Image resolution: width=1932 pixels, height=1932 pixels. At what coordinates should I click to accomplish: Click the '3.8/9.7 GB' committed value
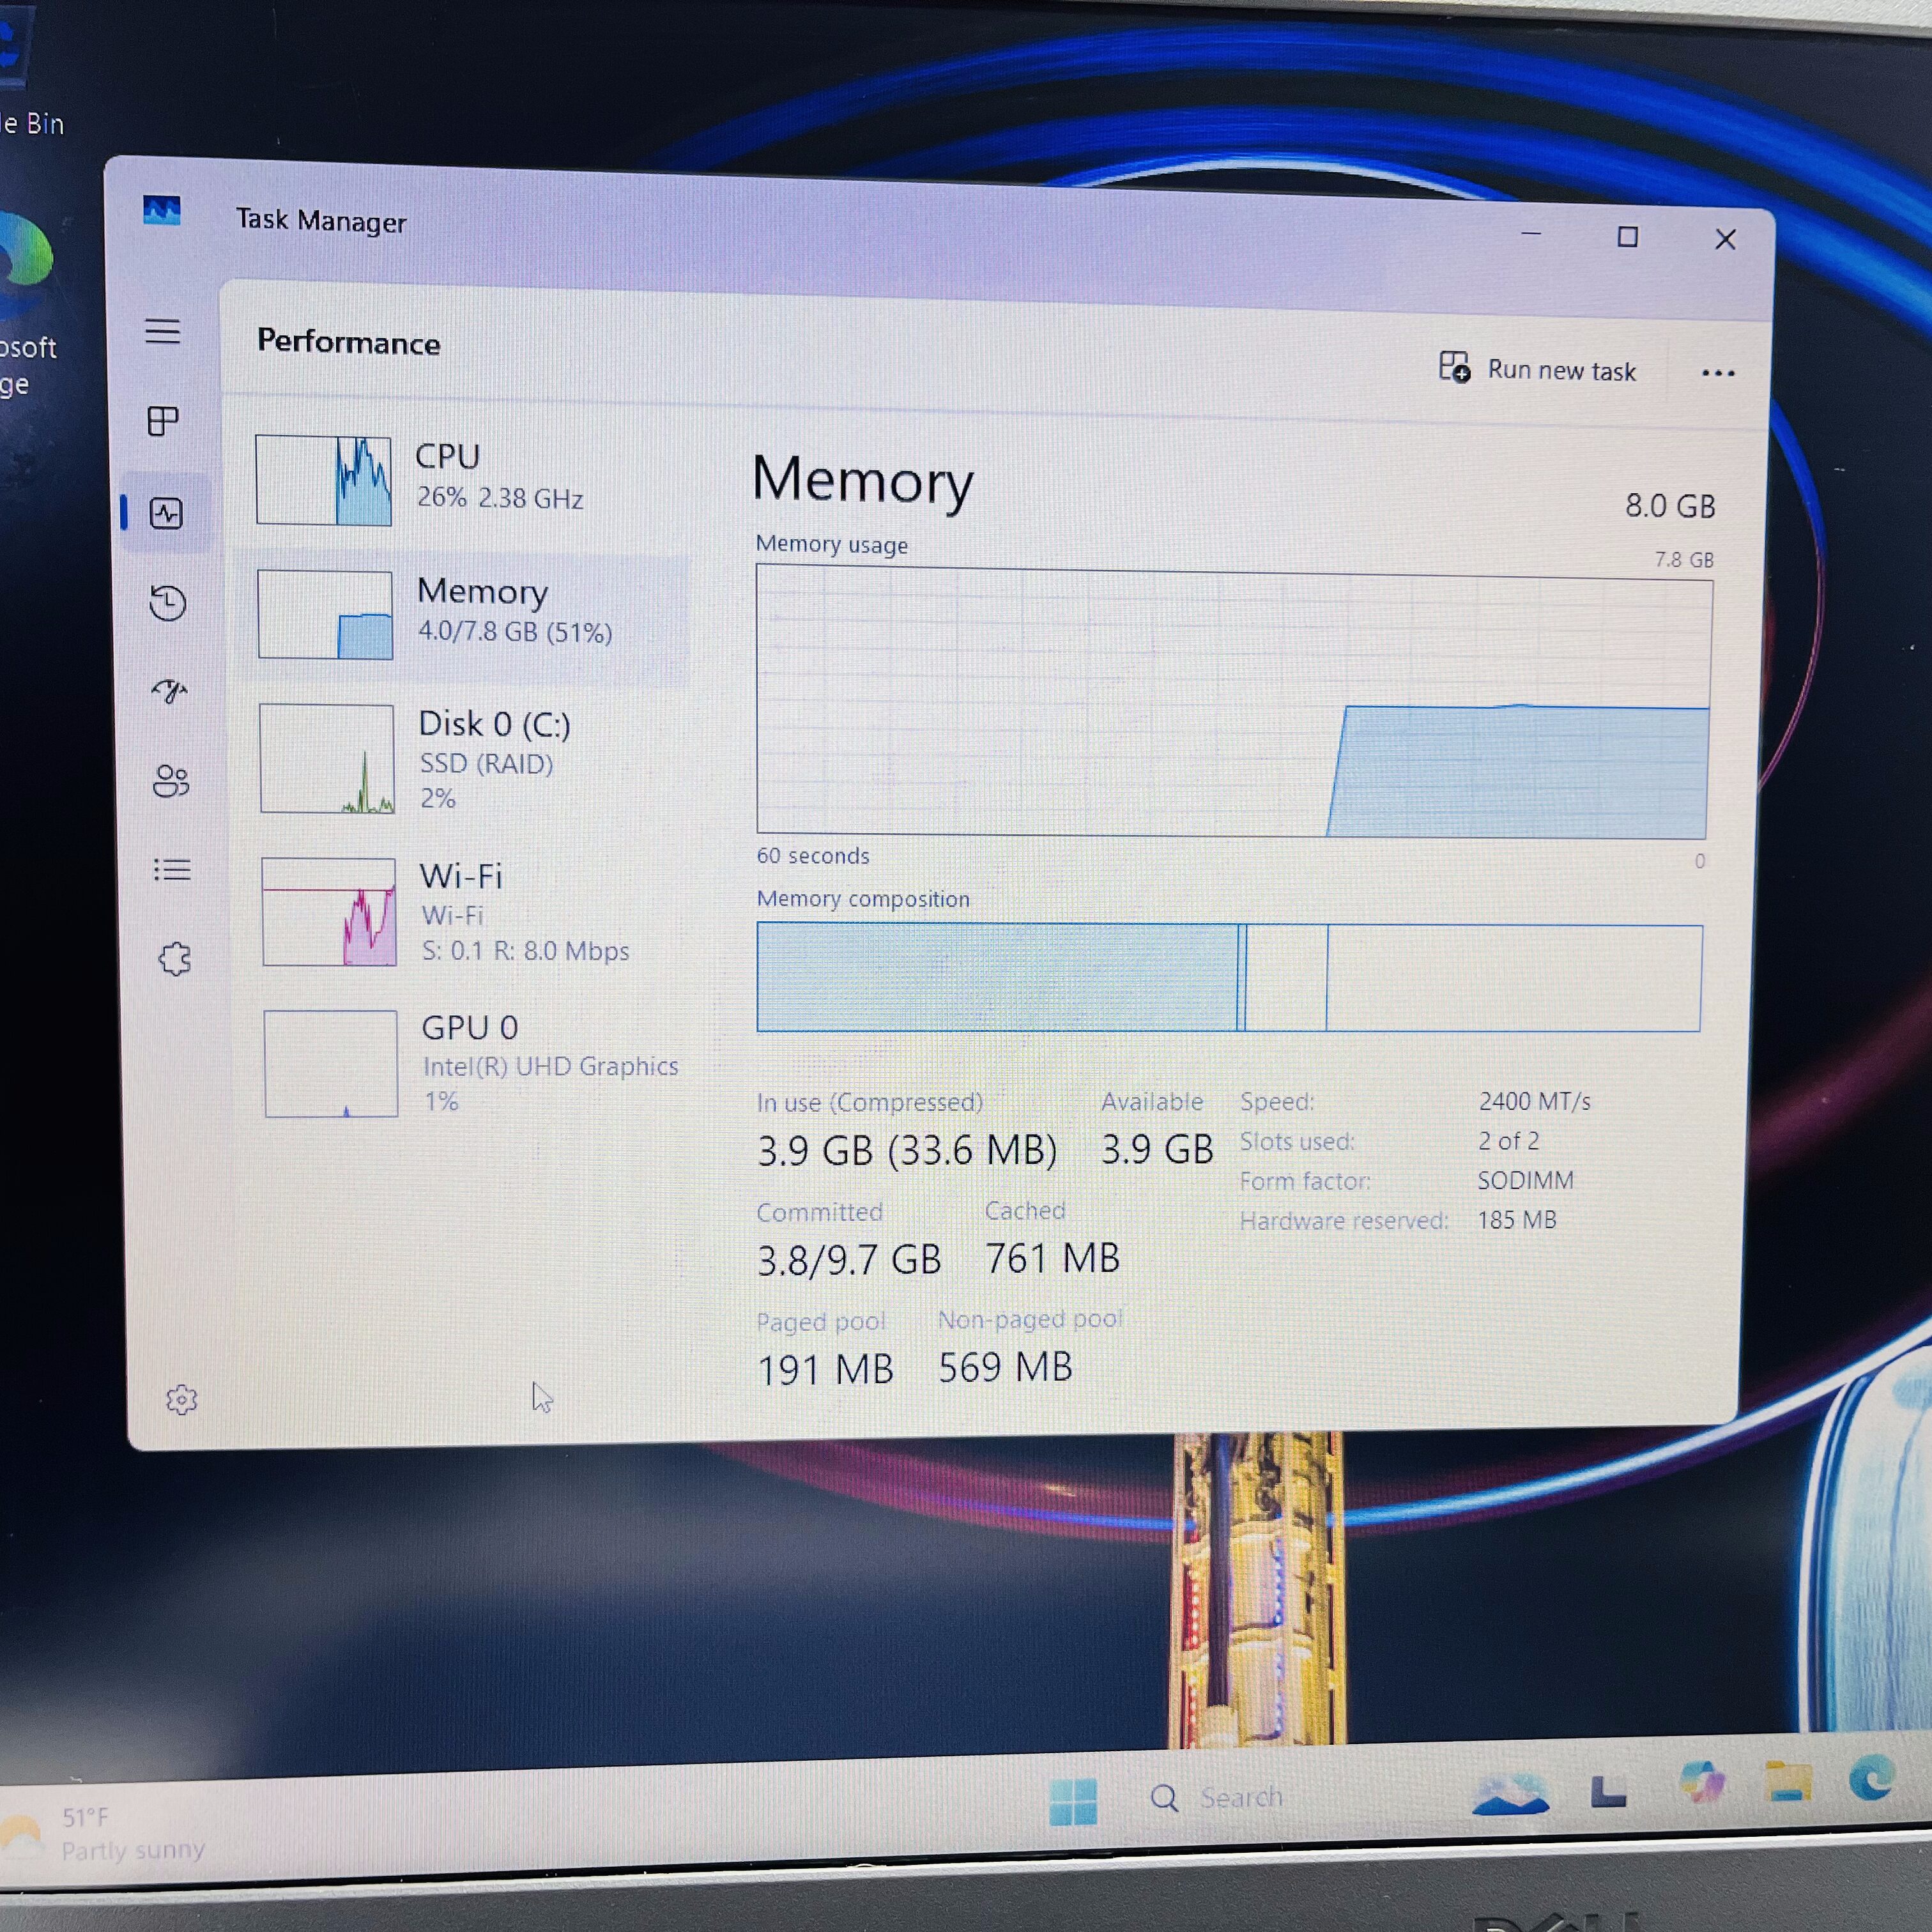coord(849,1260)
